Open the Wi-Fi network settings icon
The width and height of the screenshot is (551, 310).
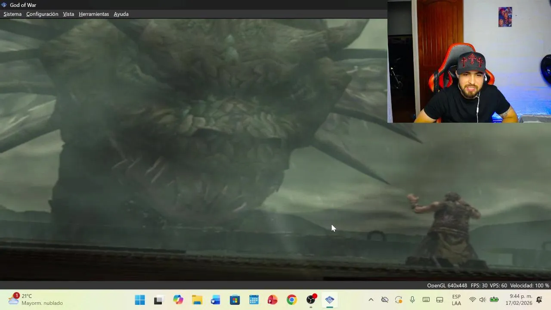tap(473, 300)
